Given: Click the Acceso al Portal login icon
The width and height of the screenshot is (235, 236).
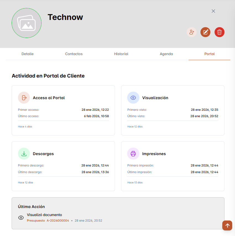Looking at the screenshot, I should click(24, 98).
